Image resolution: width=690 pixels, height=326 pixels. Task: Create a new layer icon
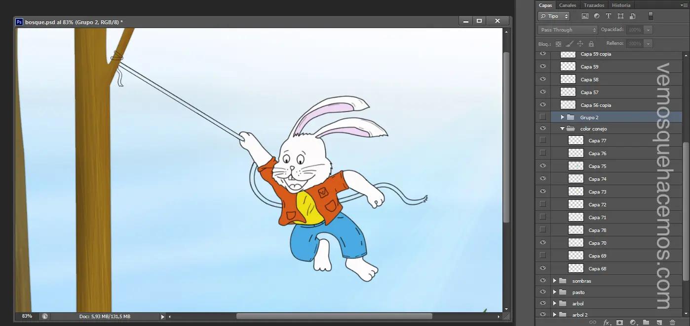[659, 323]
